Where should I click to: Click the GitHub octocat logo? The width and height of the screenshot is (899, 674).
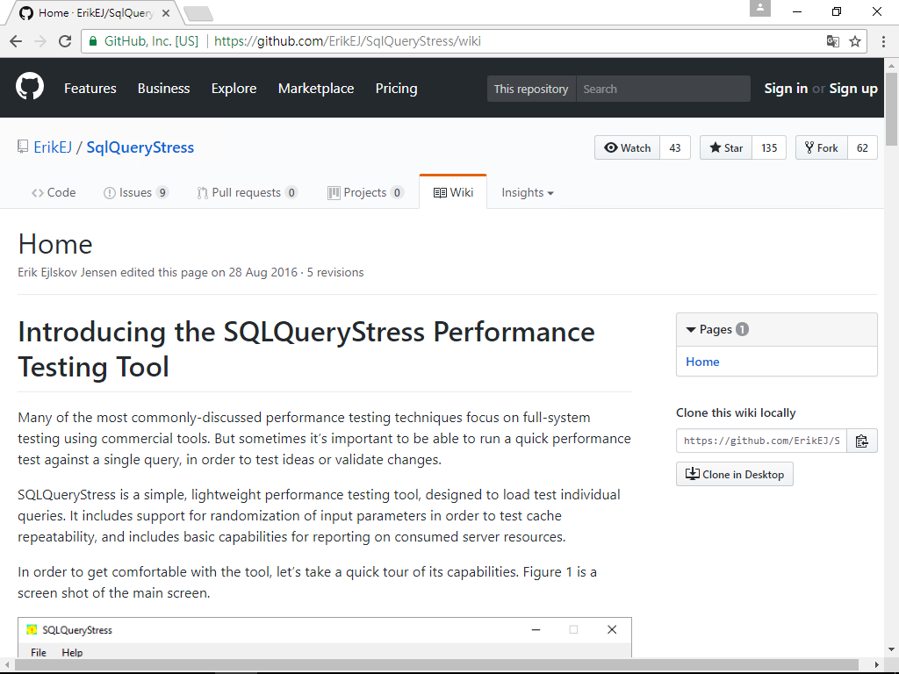(x=29, y=88)
